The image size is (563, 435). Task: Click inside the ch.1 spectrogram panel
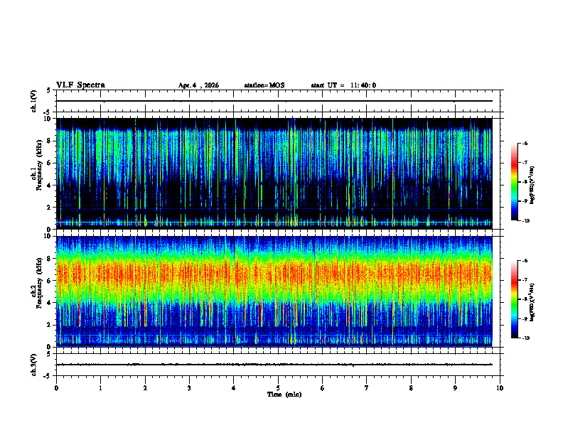click(274, 173)
